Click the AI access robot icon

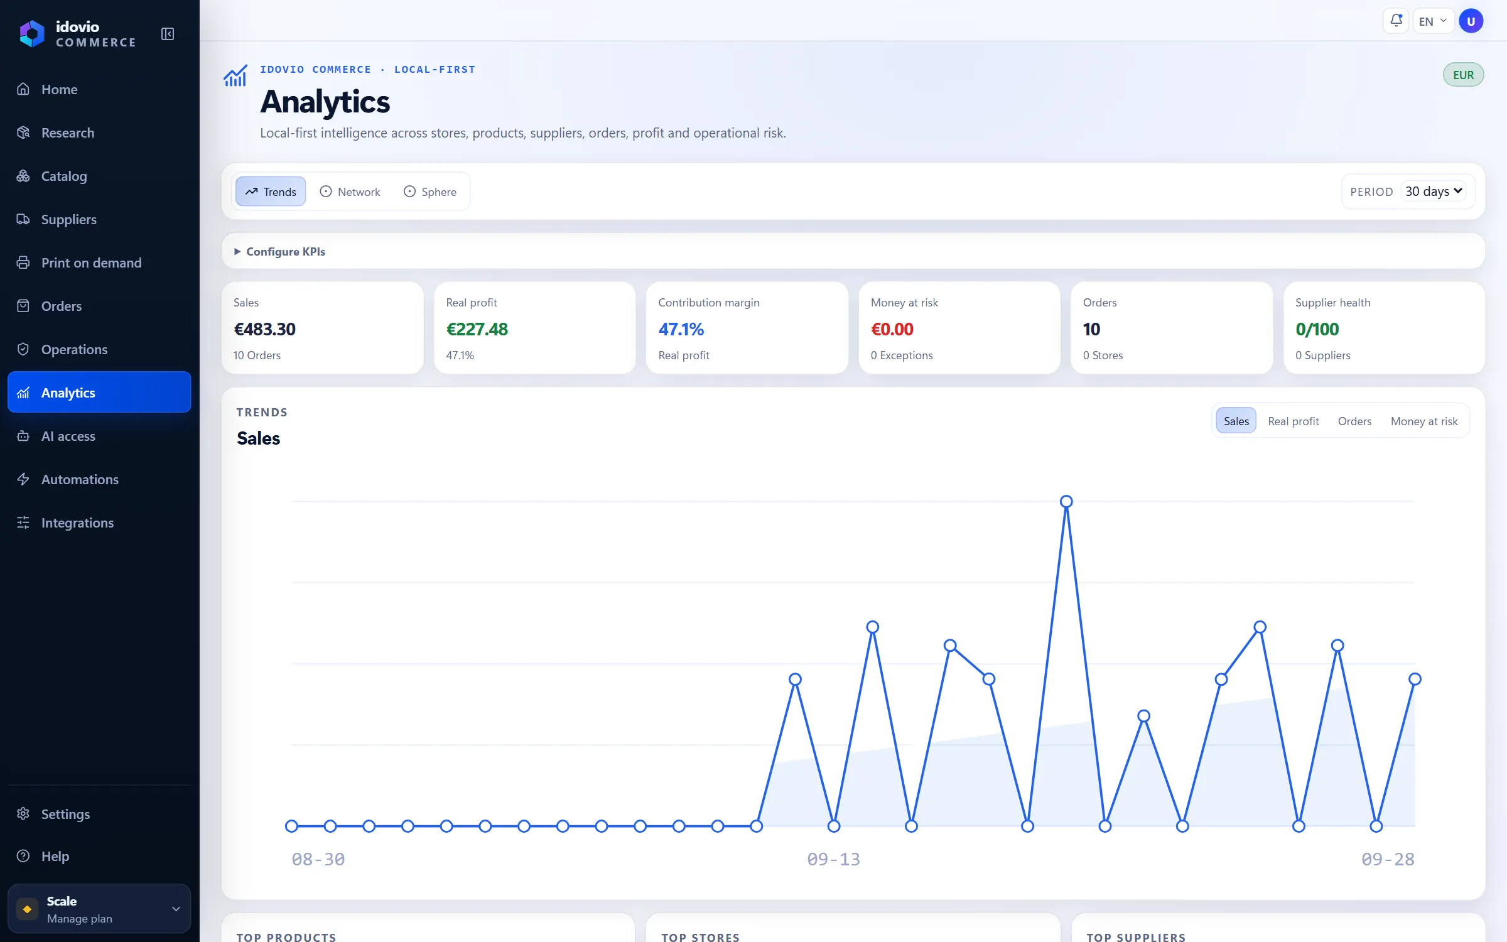23,436
